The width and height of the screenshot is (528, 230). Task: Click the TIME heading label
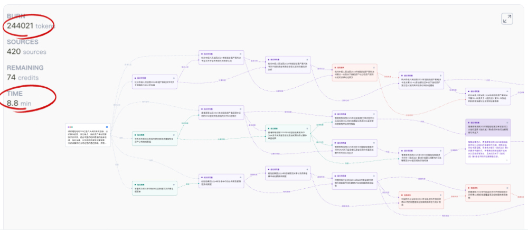coord(15,94)
